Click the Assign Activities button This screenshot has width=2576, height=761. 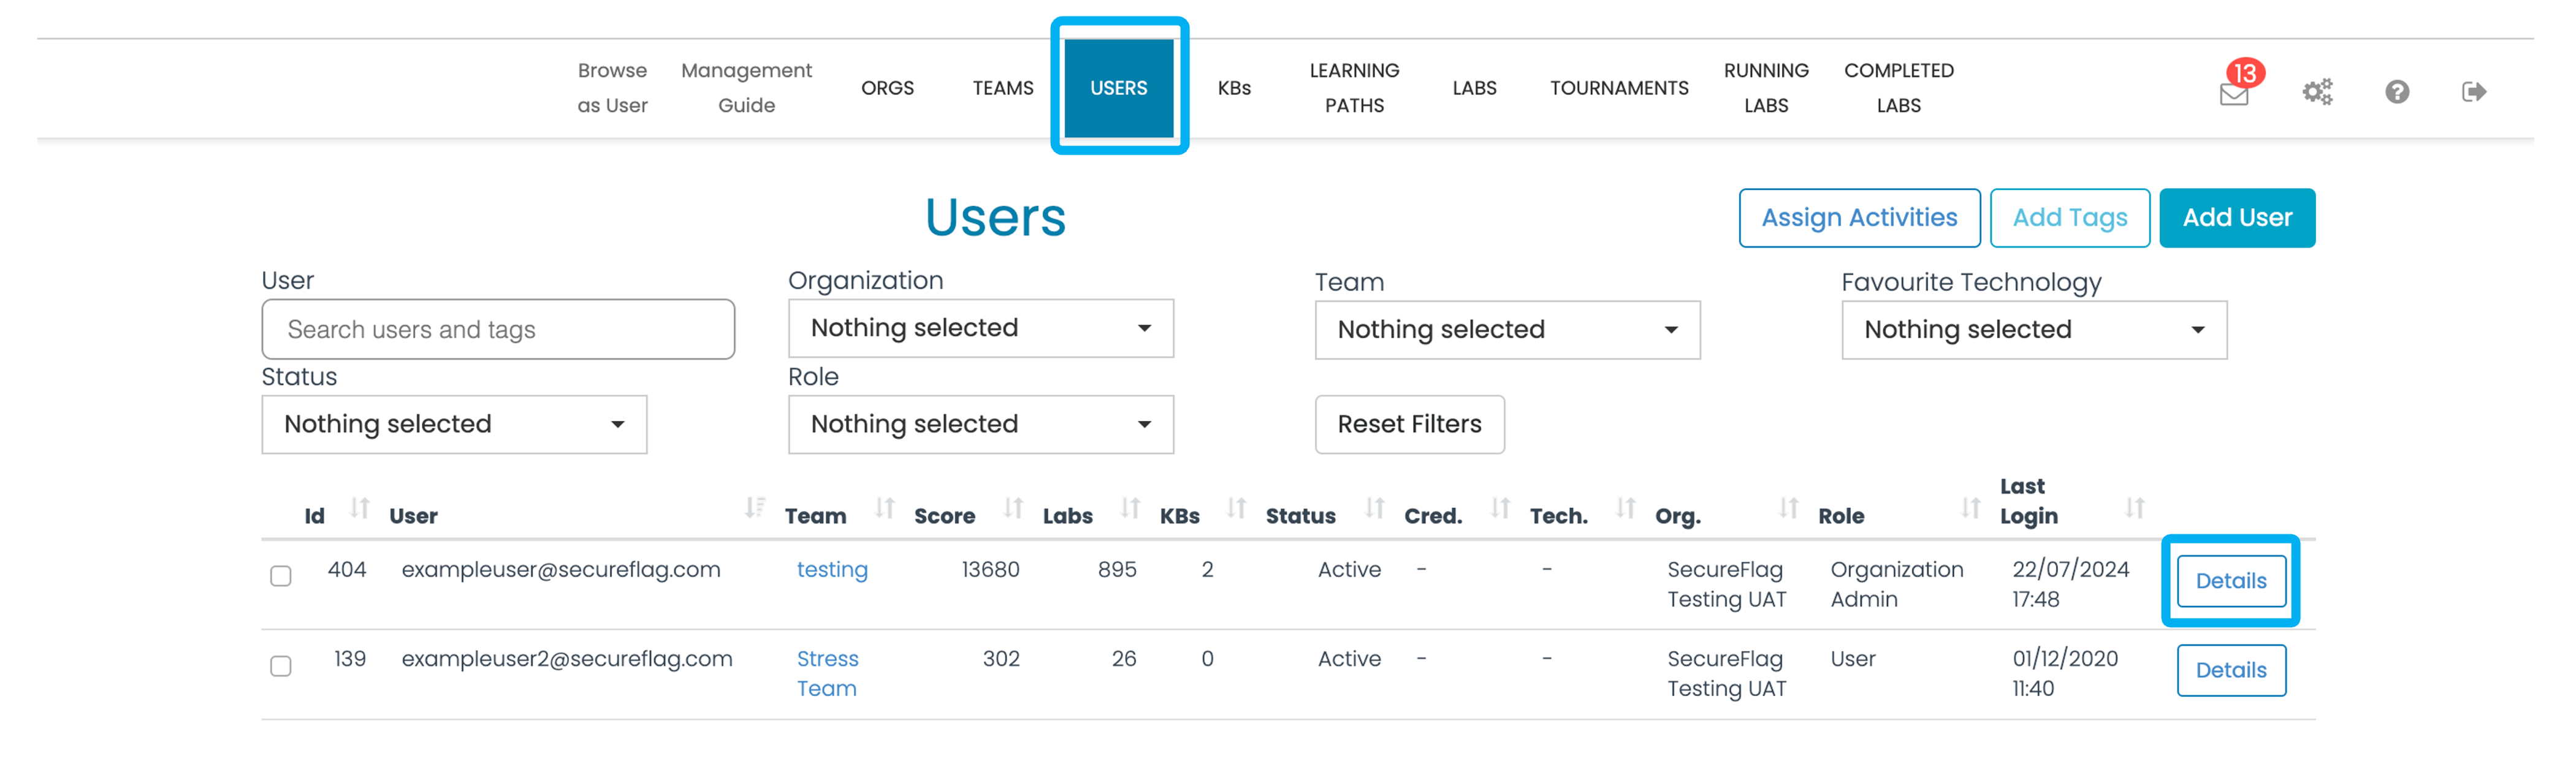click(x=1859, y=218)
